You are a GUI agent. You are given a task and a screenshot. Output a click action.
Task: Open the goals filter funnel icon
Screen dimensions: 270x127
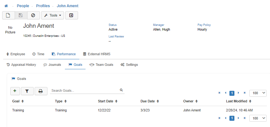(27, 91)
